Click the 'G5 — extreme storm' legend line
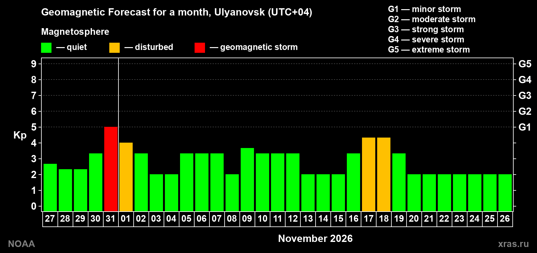 point(429,50)
